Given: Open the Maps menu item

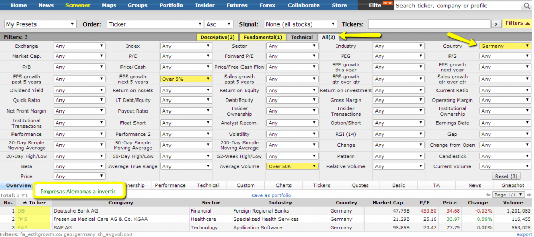Looking at the screenshot, I should [109, 5].
